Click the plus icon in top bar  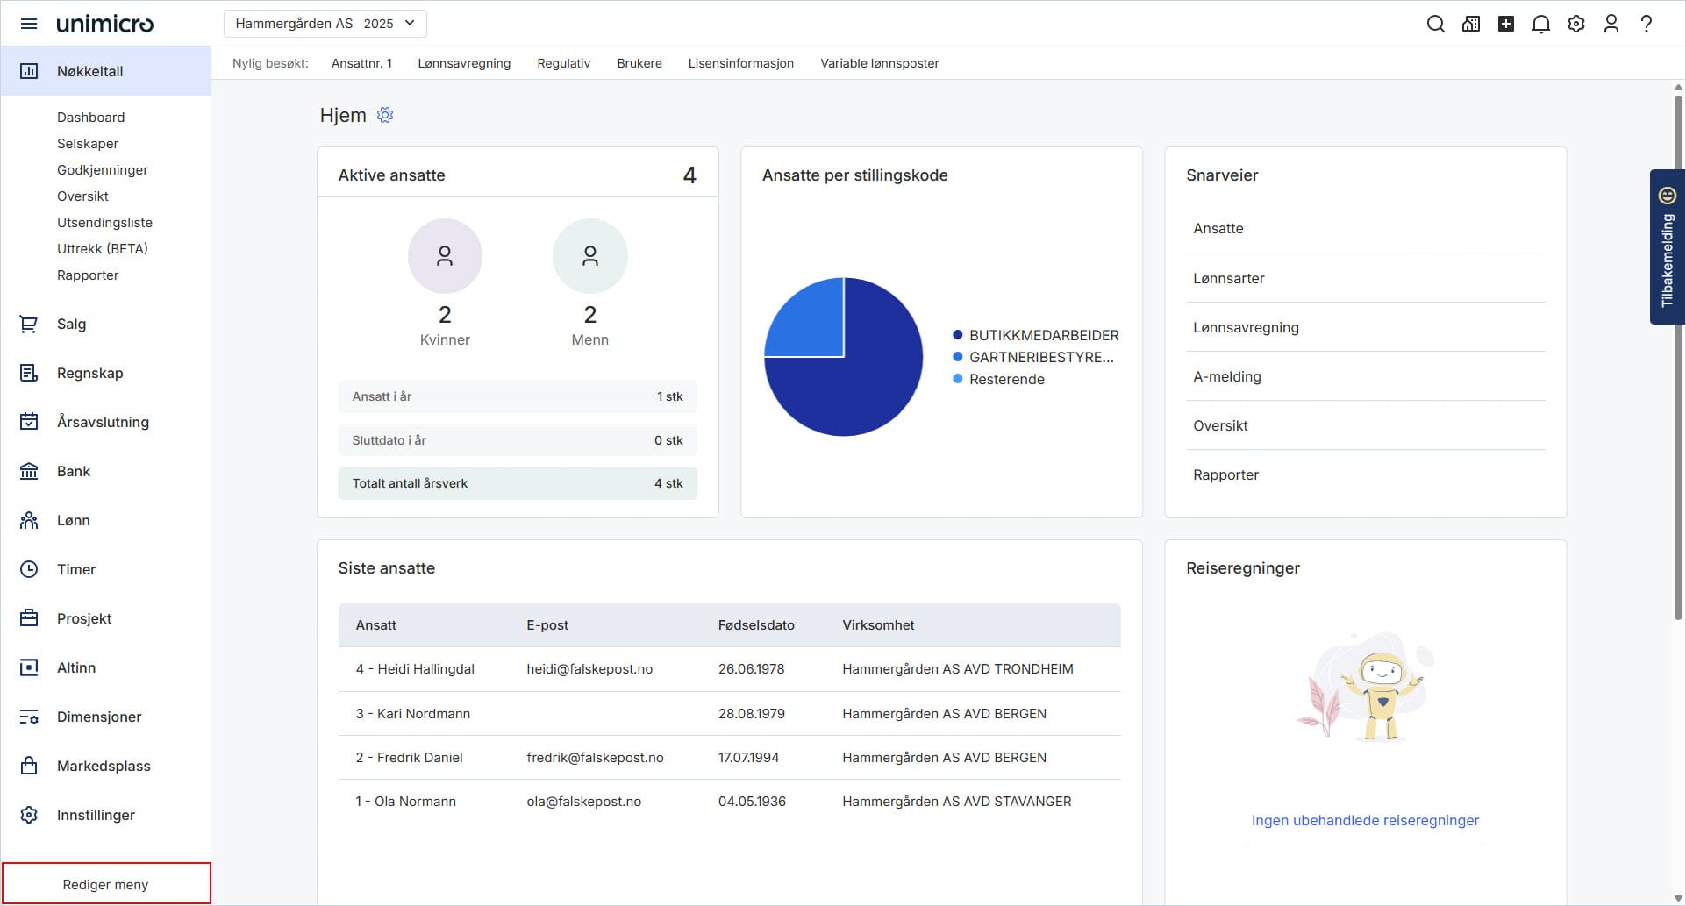(1505, 24)
